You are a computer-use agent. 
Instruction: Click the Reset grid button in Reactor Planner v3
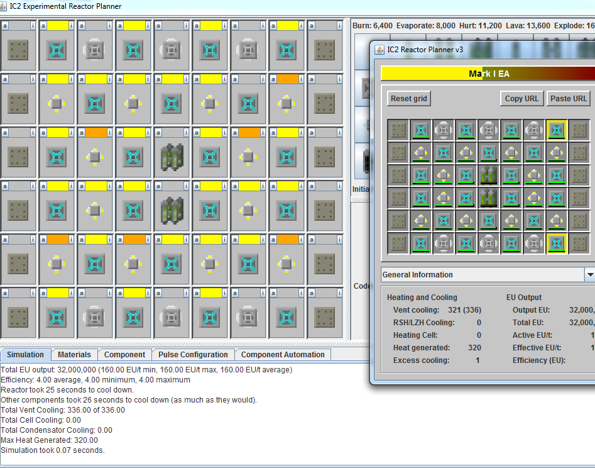click(408, 98)
